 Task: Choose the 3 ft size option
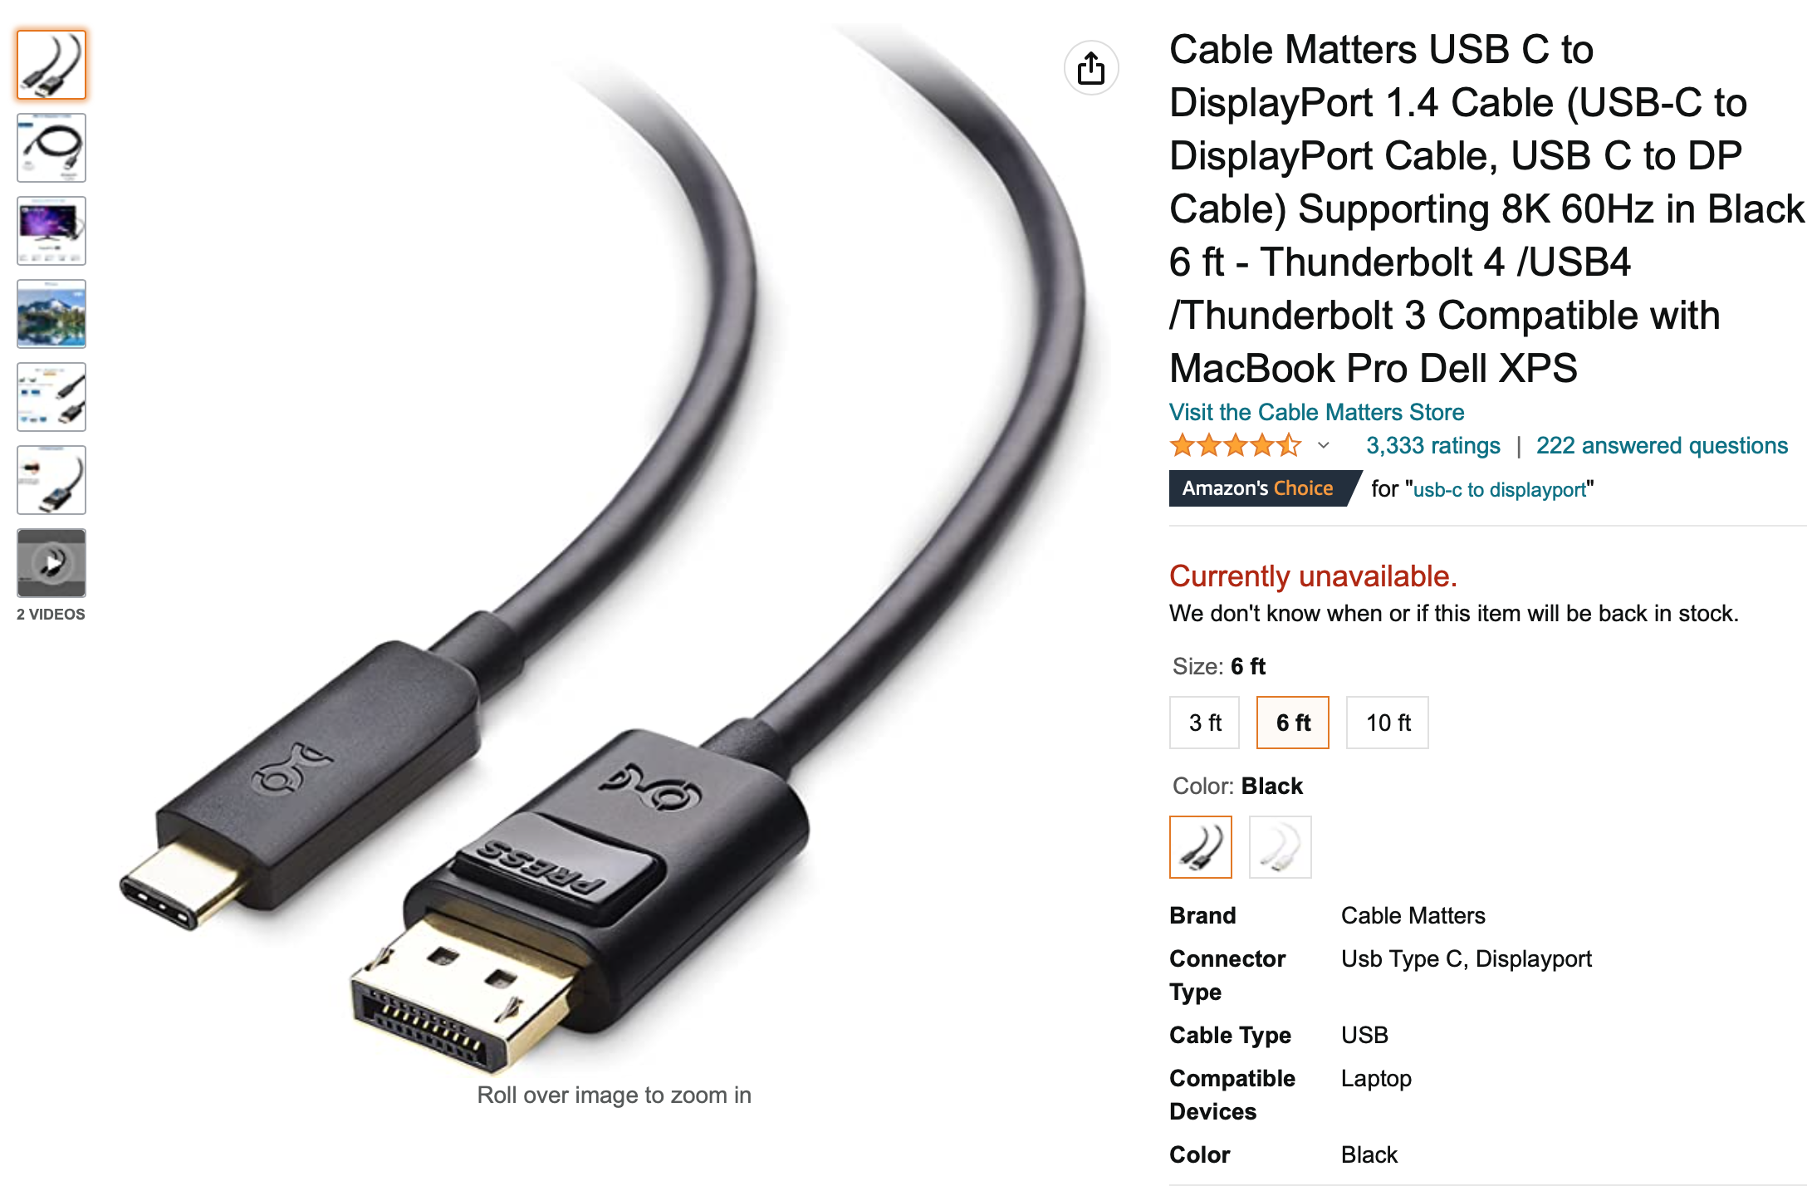pos(1204,723)
